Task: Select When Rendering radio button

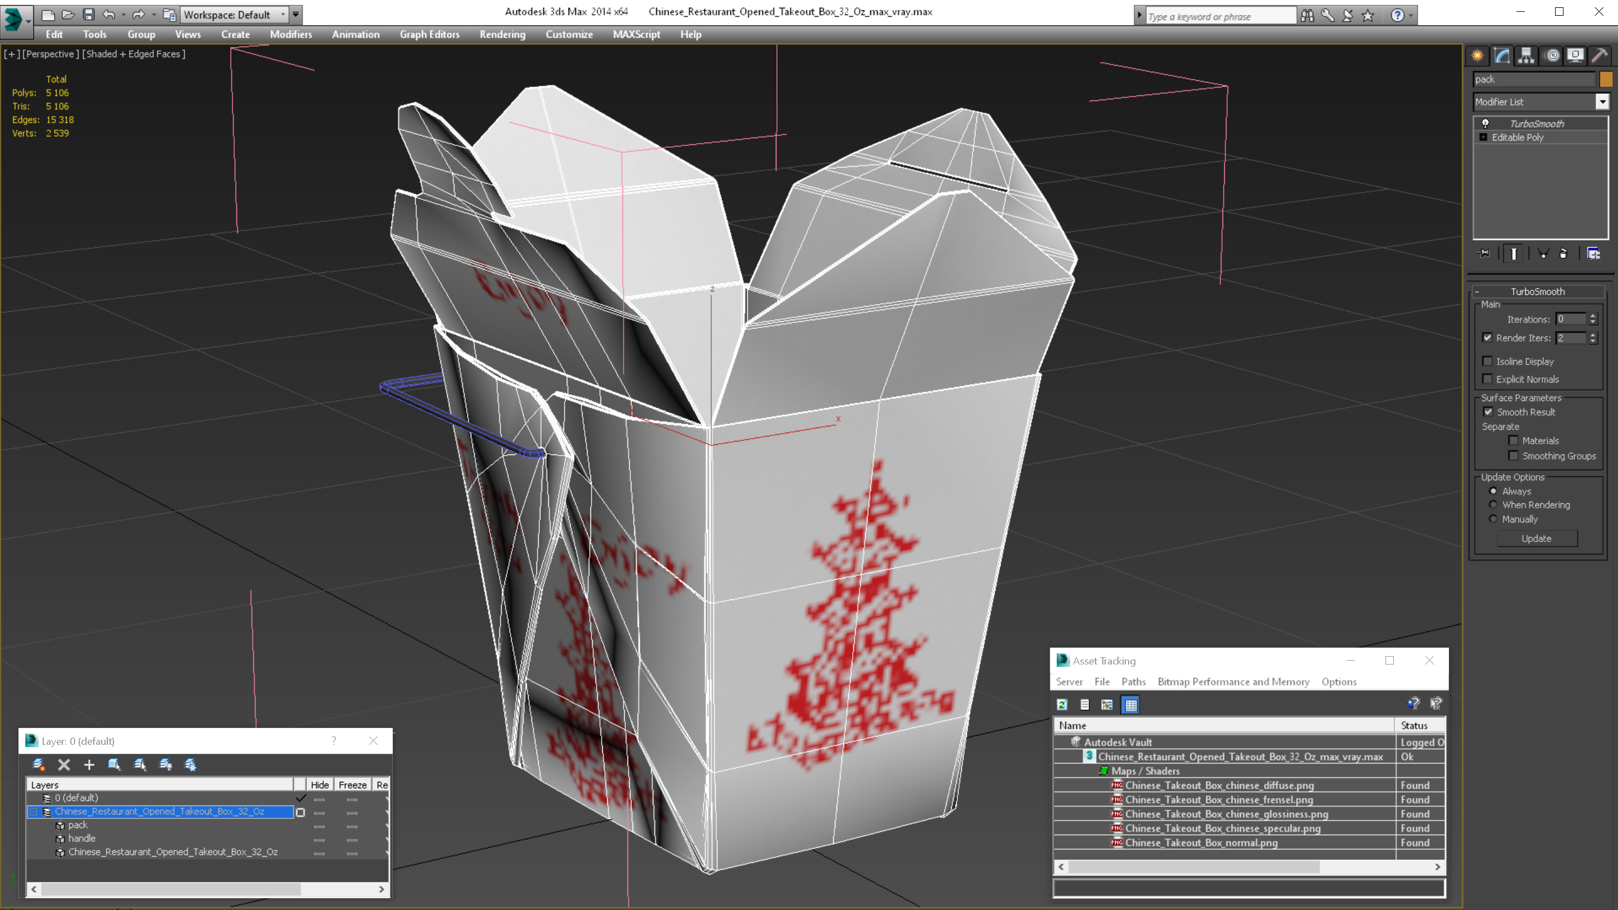Action: tap(1493, 505)
